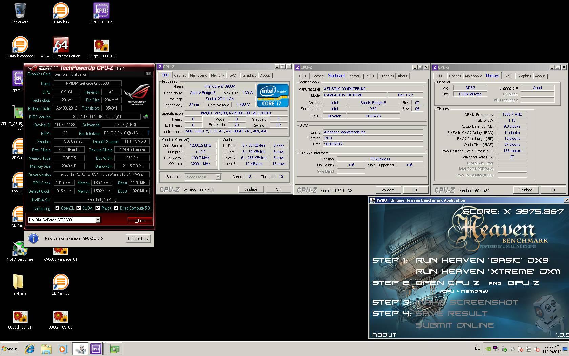Launch the 3DMark 11 desktop shortcut
Viewport: 569px width, 356px height.
tap(61, 285)
